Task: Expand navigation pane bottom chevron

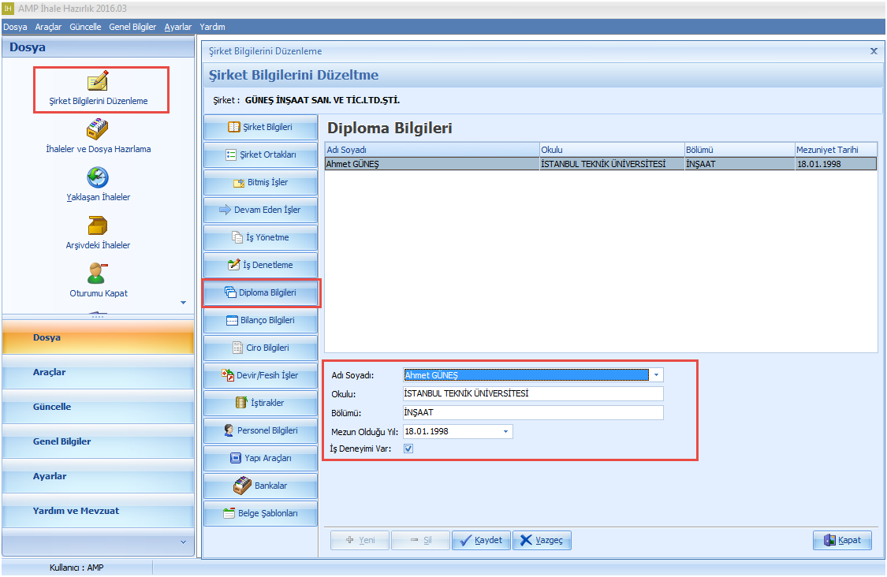Action: pyautogui.click(x=183, y=542)
